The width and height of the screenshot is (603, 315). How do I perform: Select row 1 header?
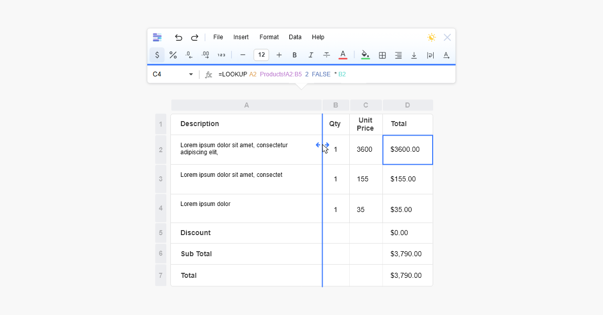pos(161,124)
